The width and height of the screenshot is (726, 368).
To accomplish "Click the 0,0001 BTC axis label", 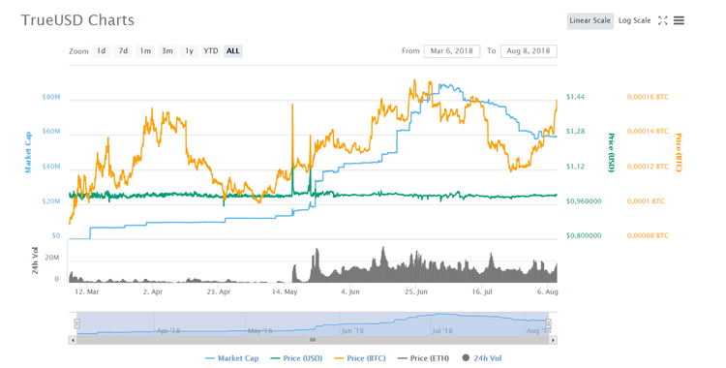I will (x=646, y=201).
